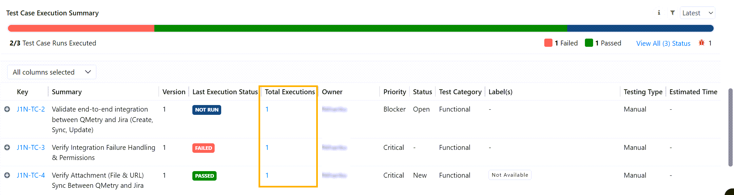Screen dimensions: 734x195
Task: Click the PASSED status badge
Action: pos(204,176)
